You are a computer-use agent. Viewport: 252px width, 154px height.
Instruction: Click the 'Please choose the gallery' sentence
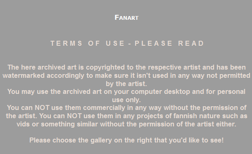[x=126, y=140]
